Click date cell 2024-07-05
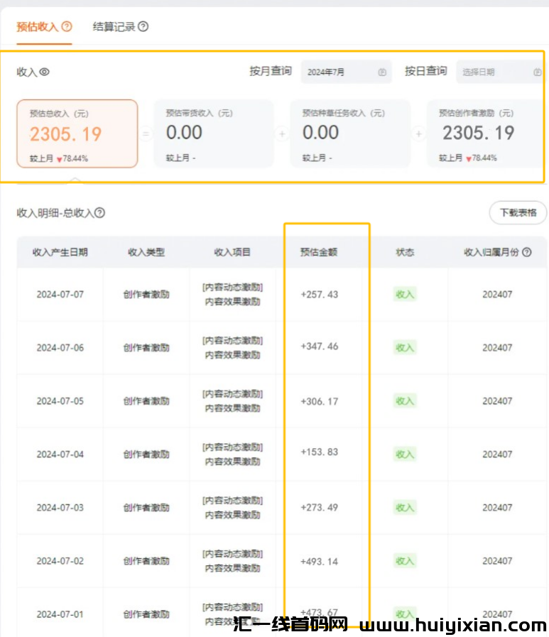The height and width of the screenshot is (637, 549). point(60,401)
